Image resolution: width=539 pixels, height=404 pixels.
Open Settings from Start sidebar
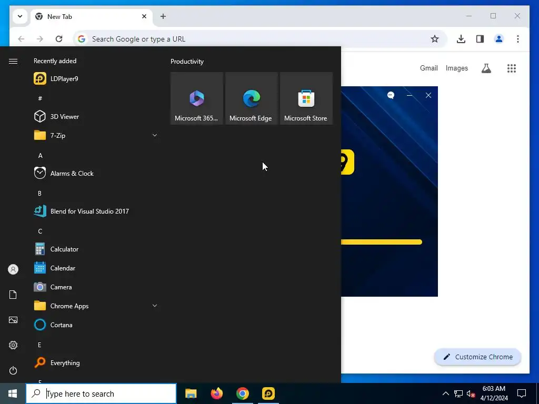pyautogui.click(x=13, y=345)
